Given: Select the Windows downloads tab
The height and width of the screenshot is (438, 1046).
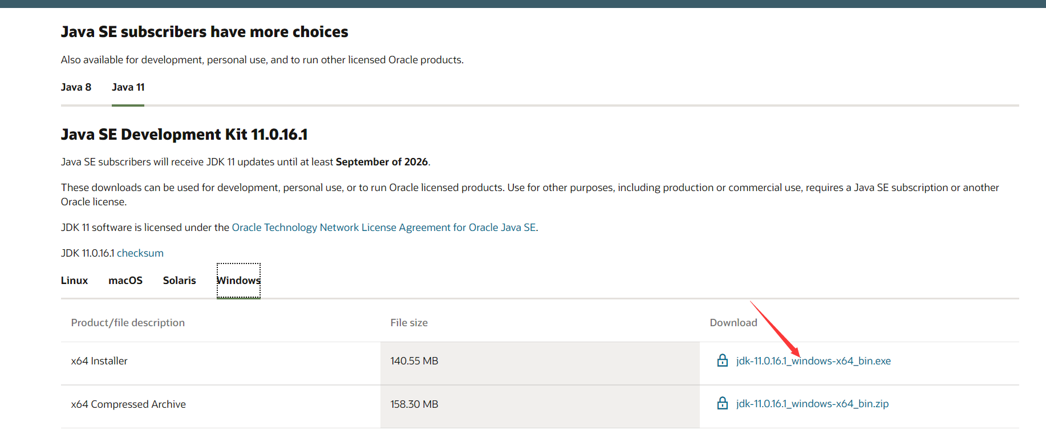Looking at the screenshot, I should point(238,281).
